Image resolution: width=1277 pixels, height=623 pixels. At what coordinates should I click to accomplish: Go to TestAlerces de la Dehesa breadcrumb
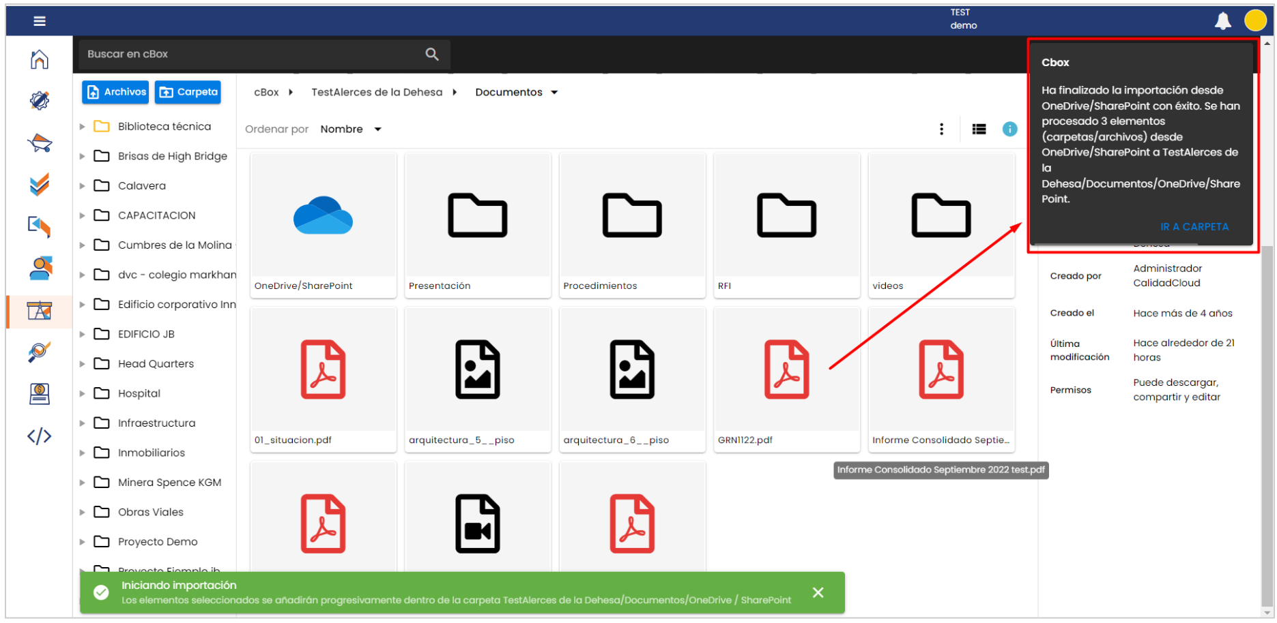377,92
